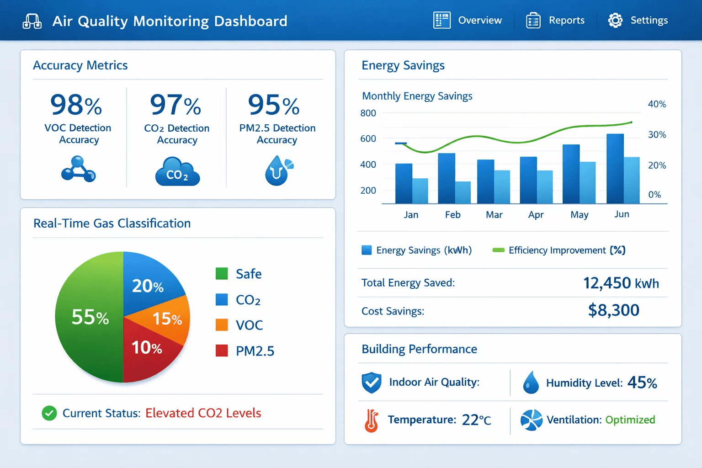Open the Overview tab

(468, 20)
